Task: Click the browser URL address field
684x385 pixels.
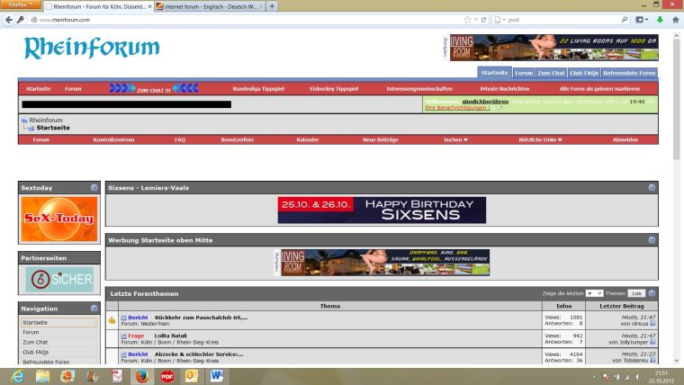Action: coord(248,20)
